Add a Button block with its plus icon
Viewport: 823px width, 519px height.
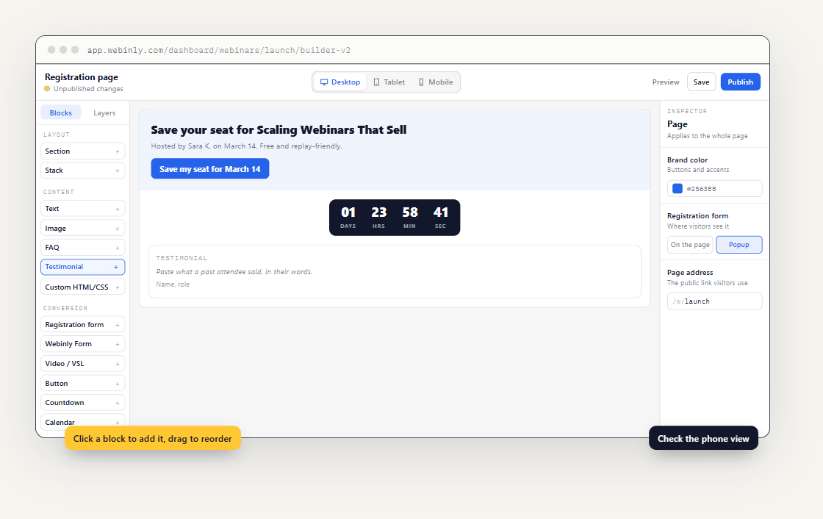click(117, 384)
